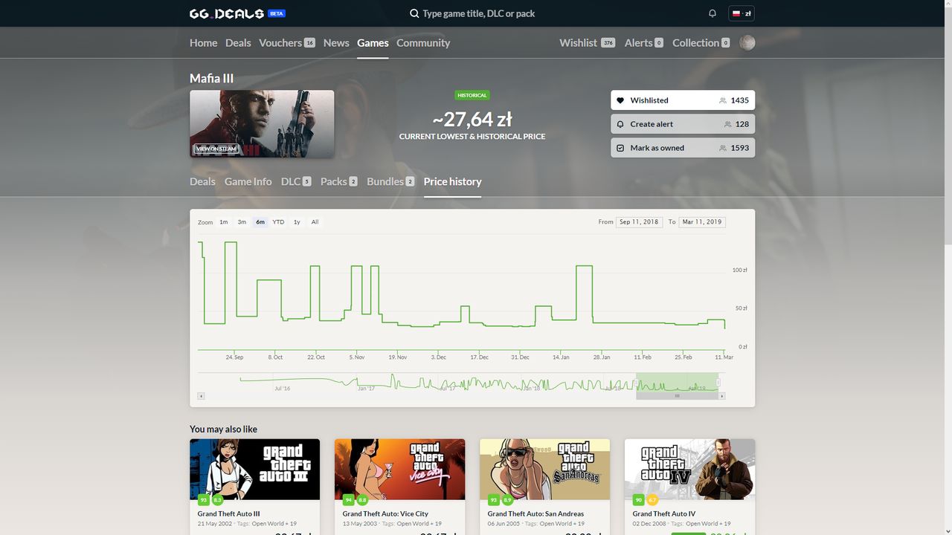Switch to the Game Info tab
This screenshot has height=535, width=952.
pos(248,181)
